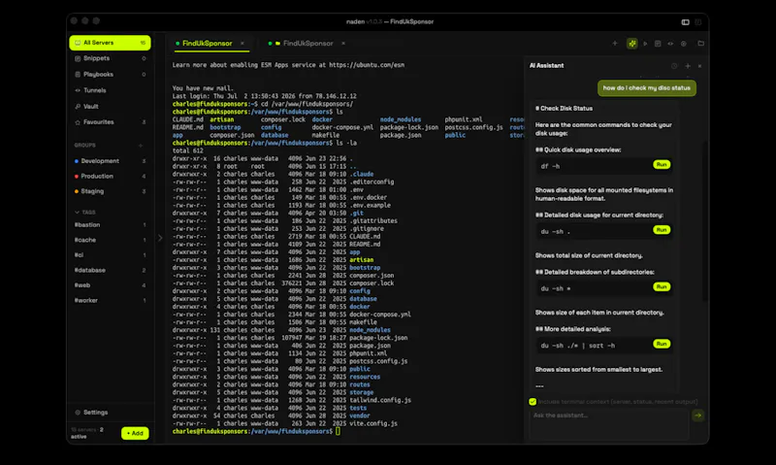The width and height of the screenshot is (776, 465).
Task: Click the 'how do I check my disc status' message
Action: pos(646,88)
